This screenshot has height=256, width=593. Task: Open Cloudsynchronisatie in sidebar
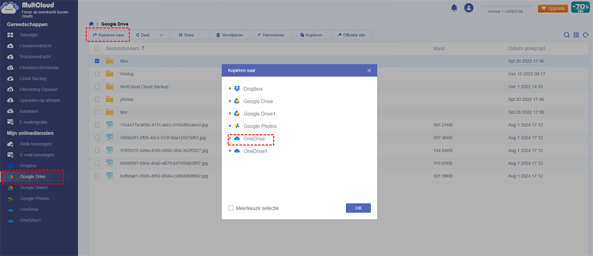pyautogui.click(x=39, y=68)
